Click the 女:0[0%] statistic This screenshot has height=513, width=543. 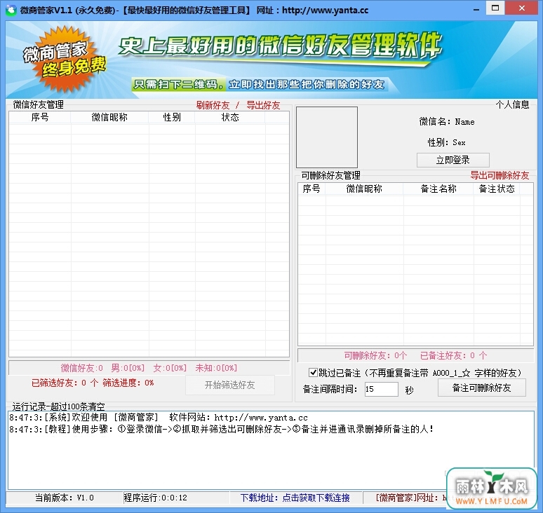pos(170,368)
